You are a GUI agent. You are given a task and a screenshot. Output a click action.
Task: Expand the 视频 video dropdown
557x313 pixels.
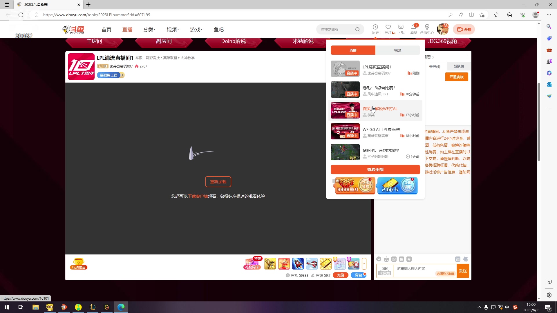173,30
